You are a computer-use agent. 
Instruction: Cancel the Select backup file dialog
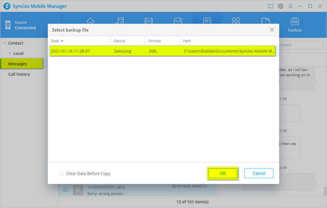(259, 173)
